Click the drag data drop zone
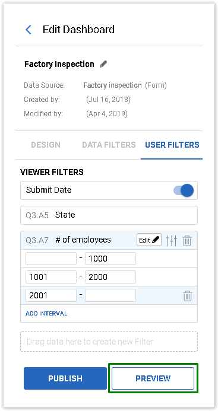 (x=109, y=342)
